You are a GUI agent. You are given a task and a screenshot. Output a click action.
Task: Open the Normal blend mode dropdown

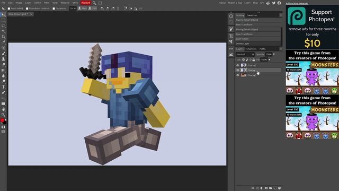click(x=245, y=54)
